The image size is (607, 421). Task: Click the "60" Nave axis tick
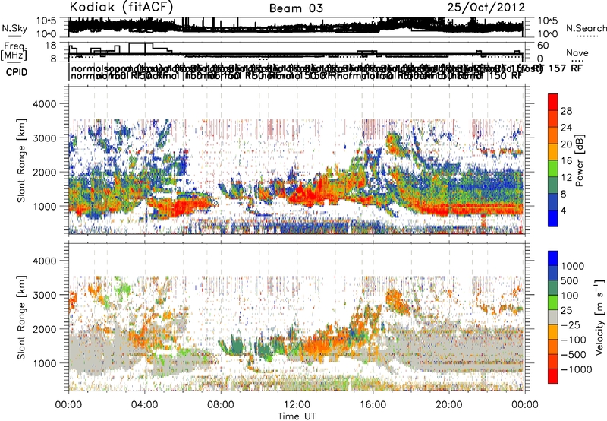click(x=543, y=46)
